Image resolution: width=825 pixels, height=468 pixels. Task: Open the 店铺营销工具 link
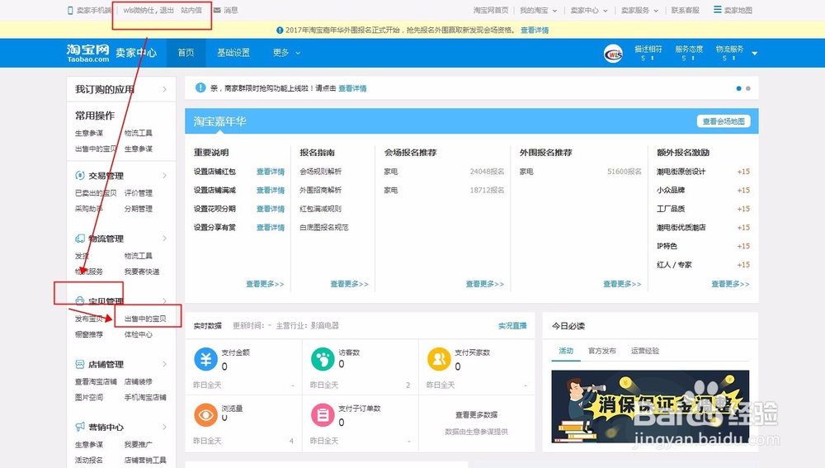[145, 460]
